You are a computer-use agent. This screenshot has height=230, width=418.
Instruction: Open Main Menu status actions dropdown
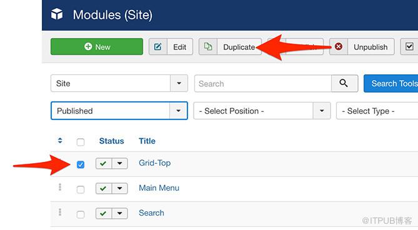point(120,188)
